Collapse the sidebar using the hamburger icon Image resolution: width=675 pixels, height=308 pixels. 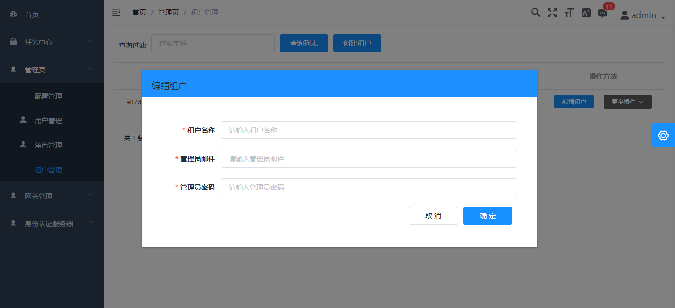pos(116,12)
